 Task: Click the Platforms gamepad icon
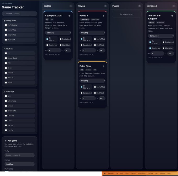click(x=4, y=49)
